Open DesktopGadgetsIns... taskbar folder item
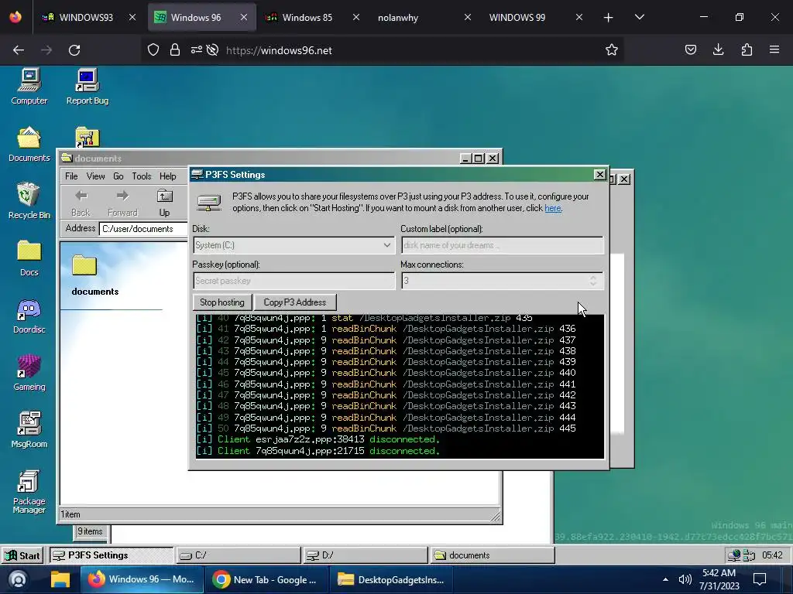This screenshot has width=793, height=594. point(391,579)
